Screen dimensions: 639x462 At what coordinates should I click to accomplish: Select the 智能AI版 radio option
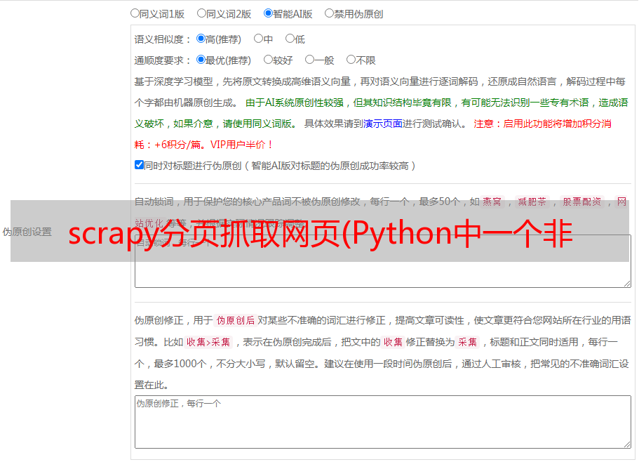tap(268, 13)
